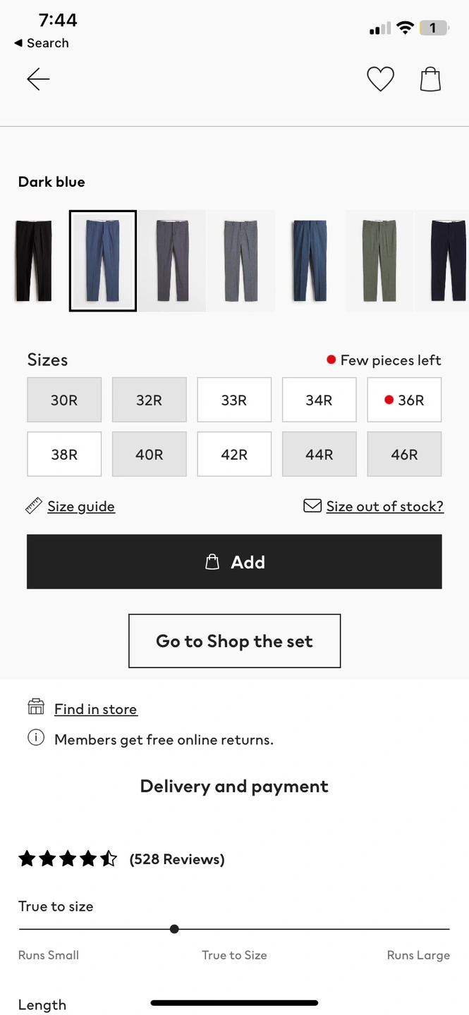Open the Size guide link
Image resolution: width=469 pixels, height=1015 pixels.
pyautogui.click(x=81, y=506)
